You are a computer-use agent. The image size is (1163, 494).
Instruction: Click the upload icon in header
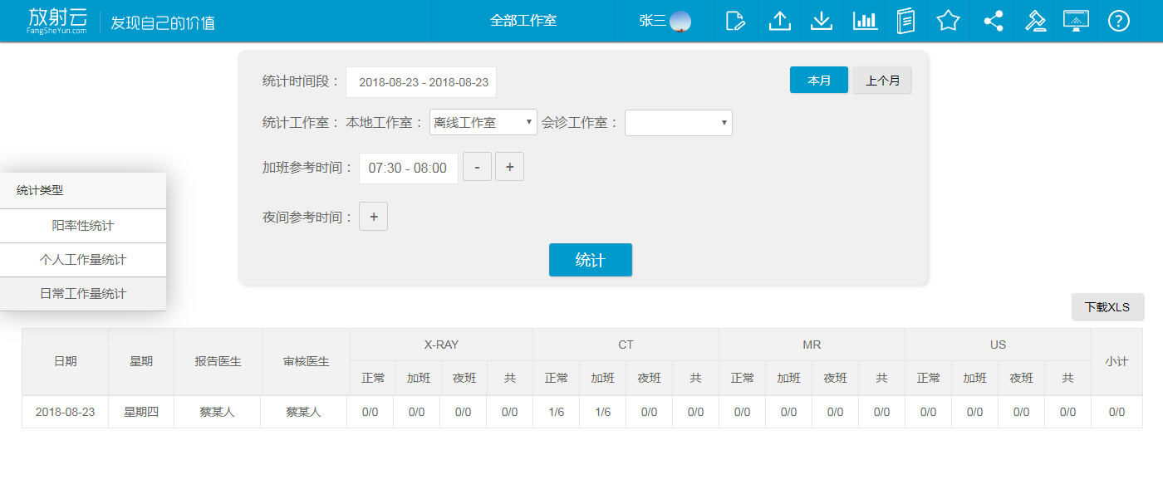tap(779, 21)
